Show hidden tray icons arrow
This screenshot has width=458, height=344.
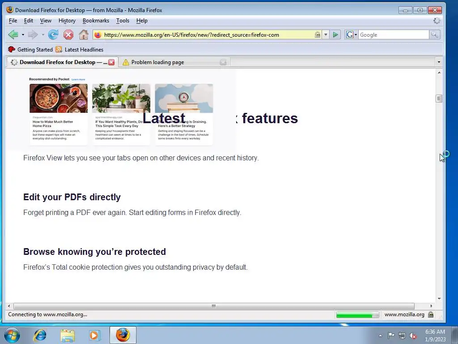pyautogui.click(x=380, y=335)
